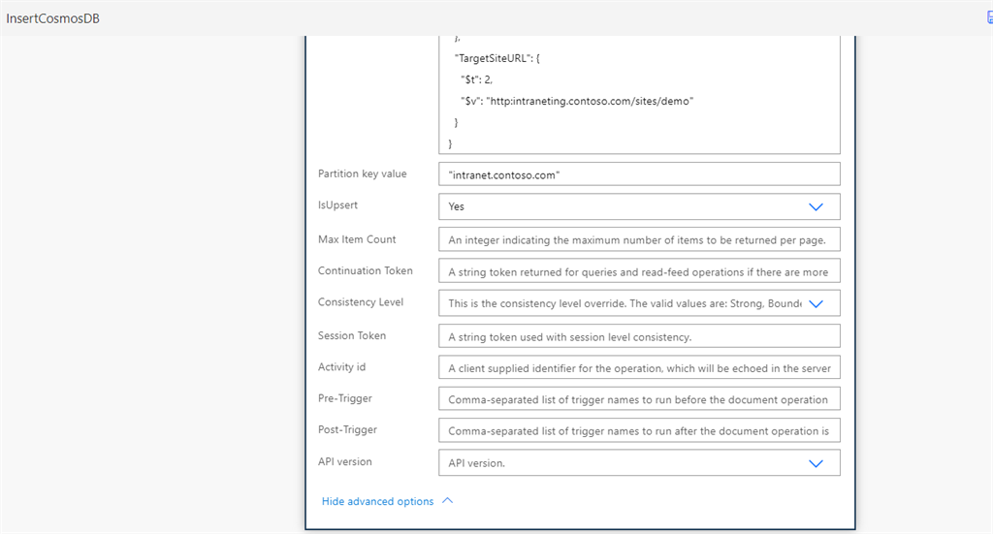Click the Hide advanced options link
Viewport: 993px width, 534px height.
(377, 501)
